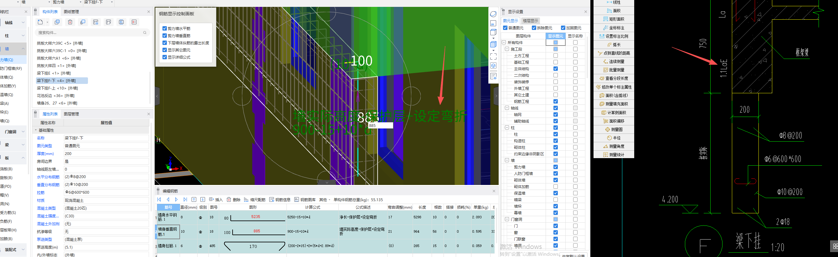Uncheck 剪力墙水平筋 checkbox

pyautogui.click(x=165, y=28)
